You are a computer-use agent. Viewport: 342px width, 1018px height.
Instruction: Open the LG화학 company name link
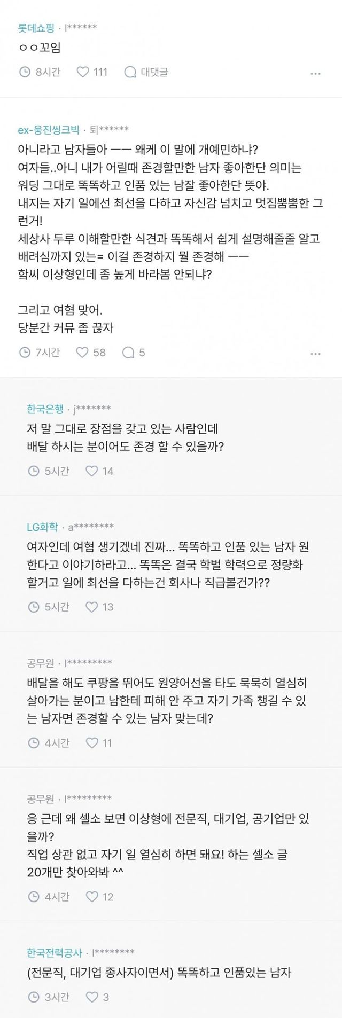42,527
